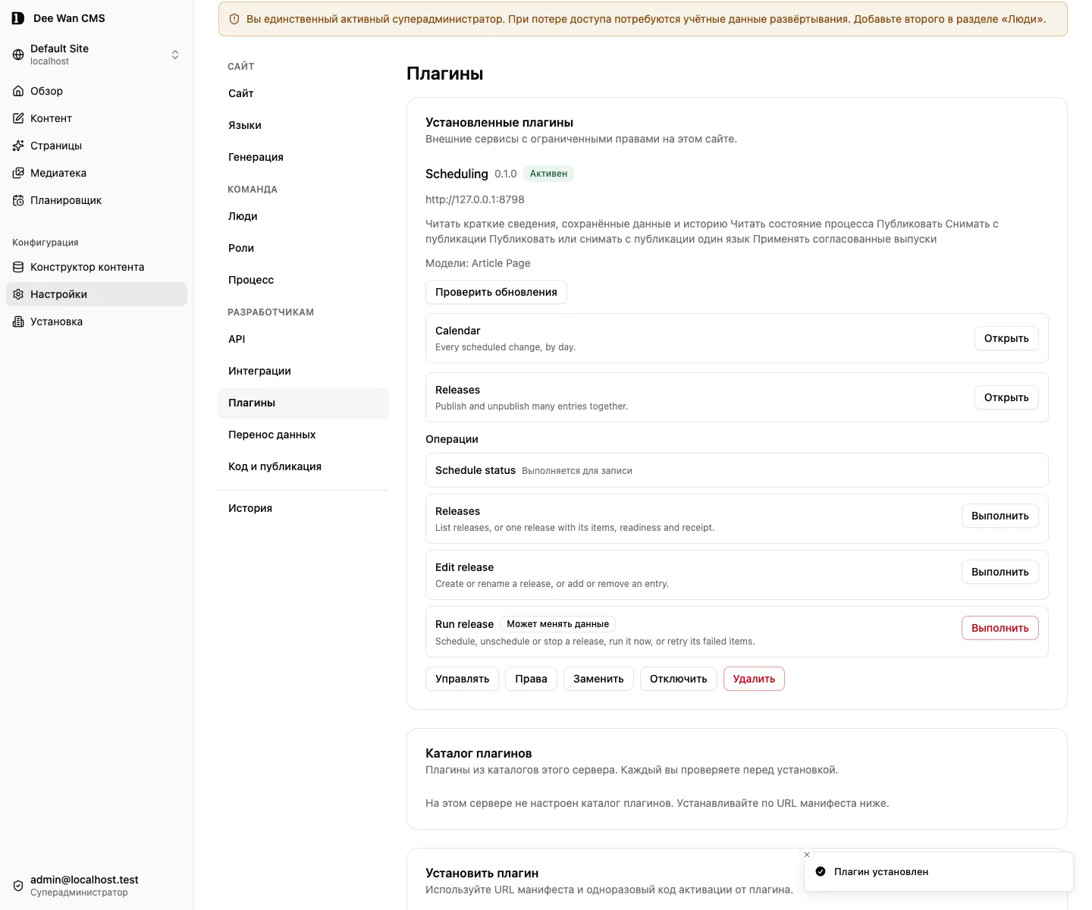
Task: Click the Конструктор контента database icon
Action: click(x=18, y=267)
